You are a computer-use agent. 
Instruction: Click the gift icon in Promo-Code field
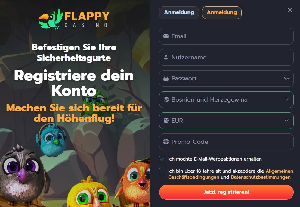pyautogui.click(x=166, y=142)
